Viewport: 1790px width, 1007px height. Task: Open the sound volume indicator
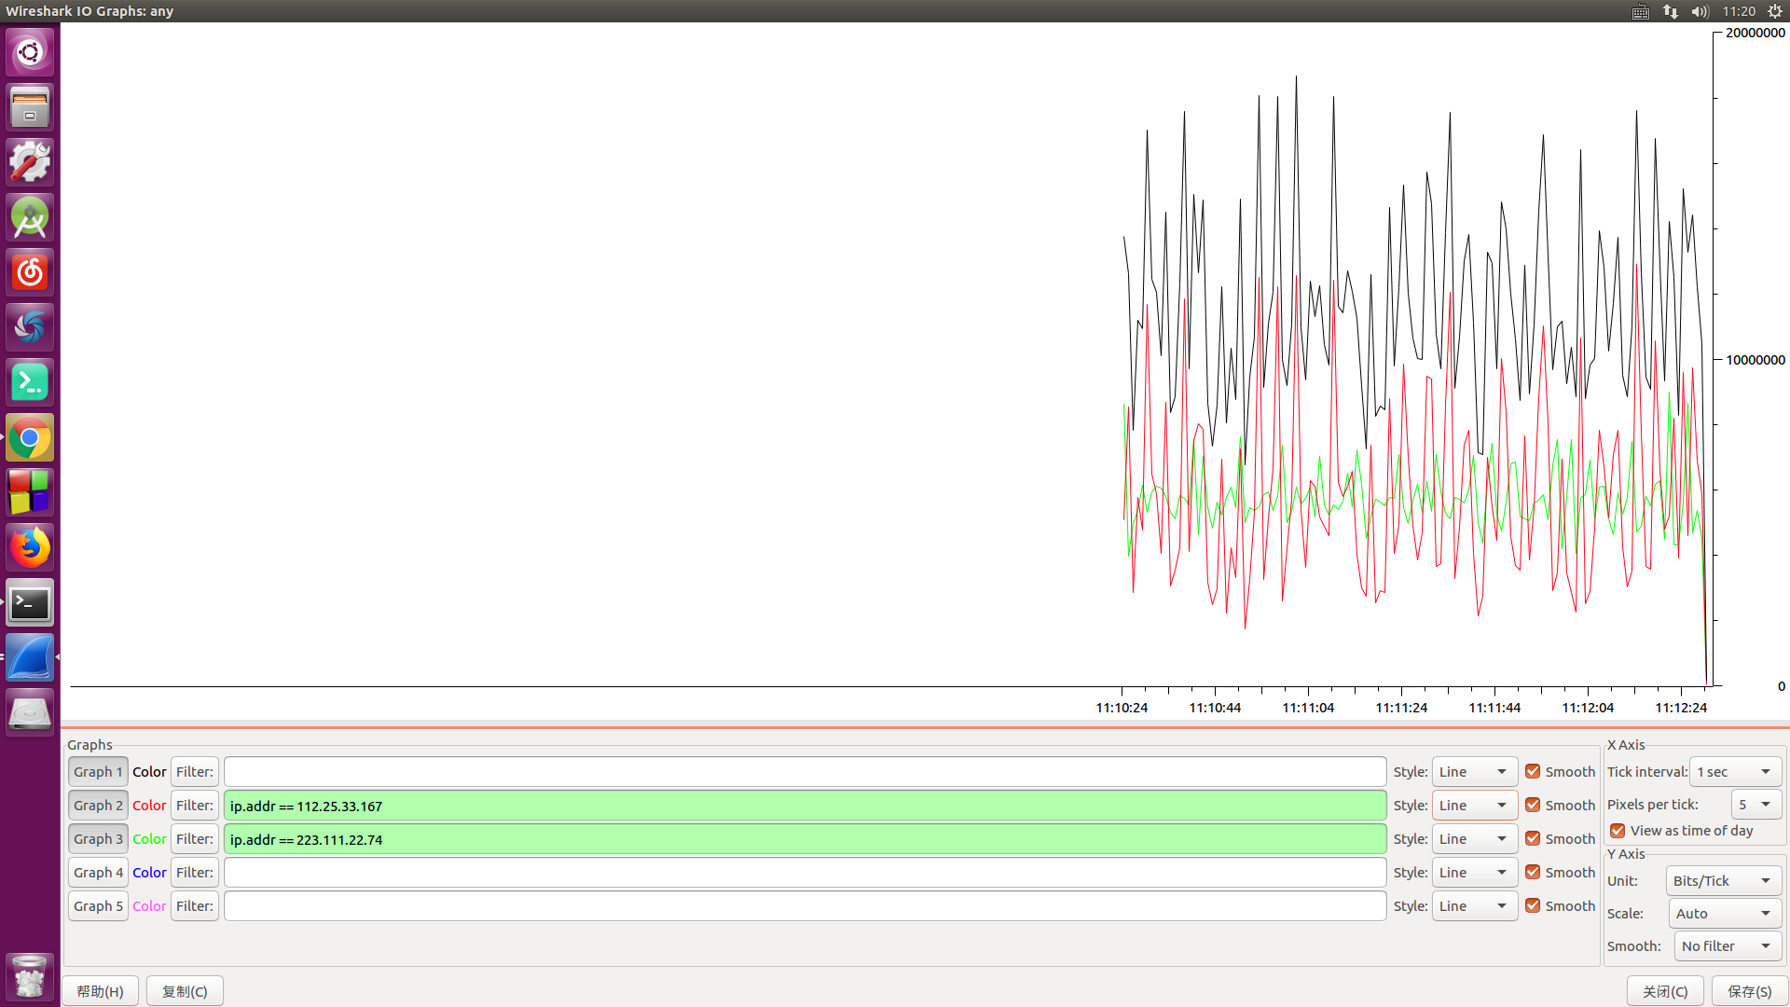tap(1700, 11)
